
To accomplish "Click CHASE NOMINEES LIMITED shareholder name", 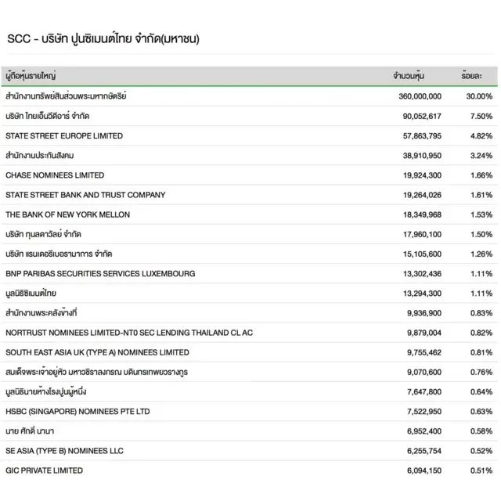I will coord(55,175).
